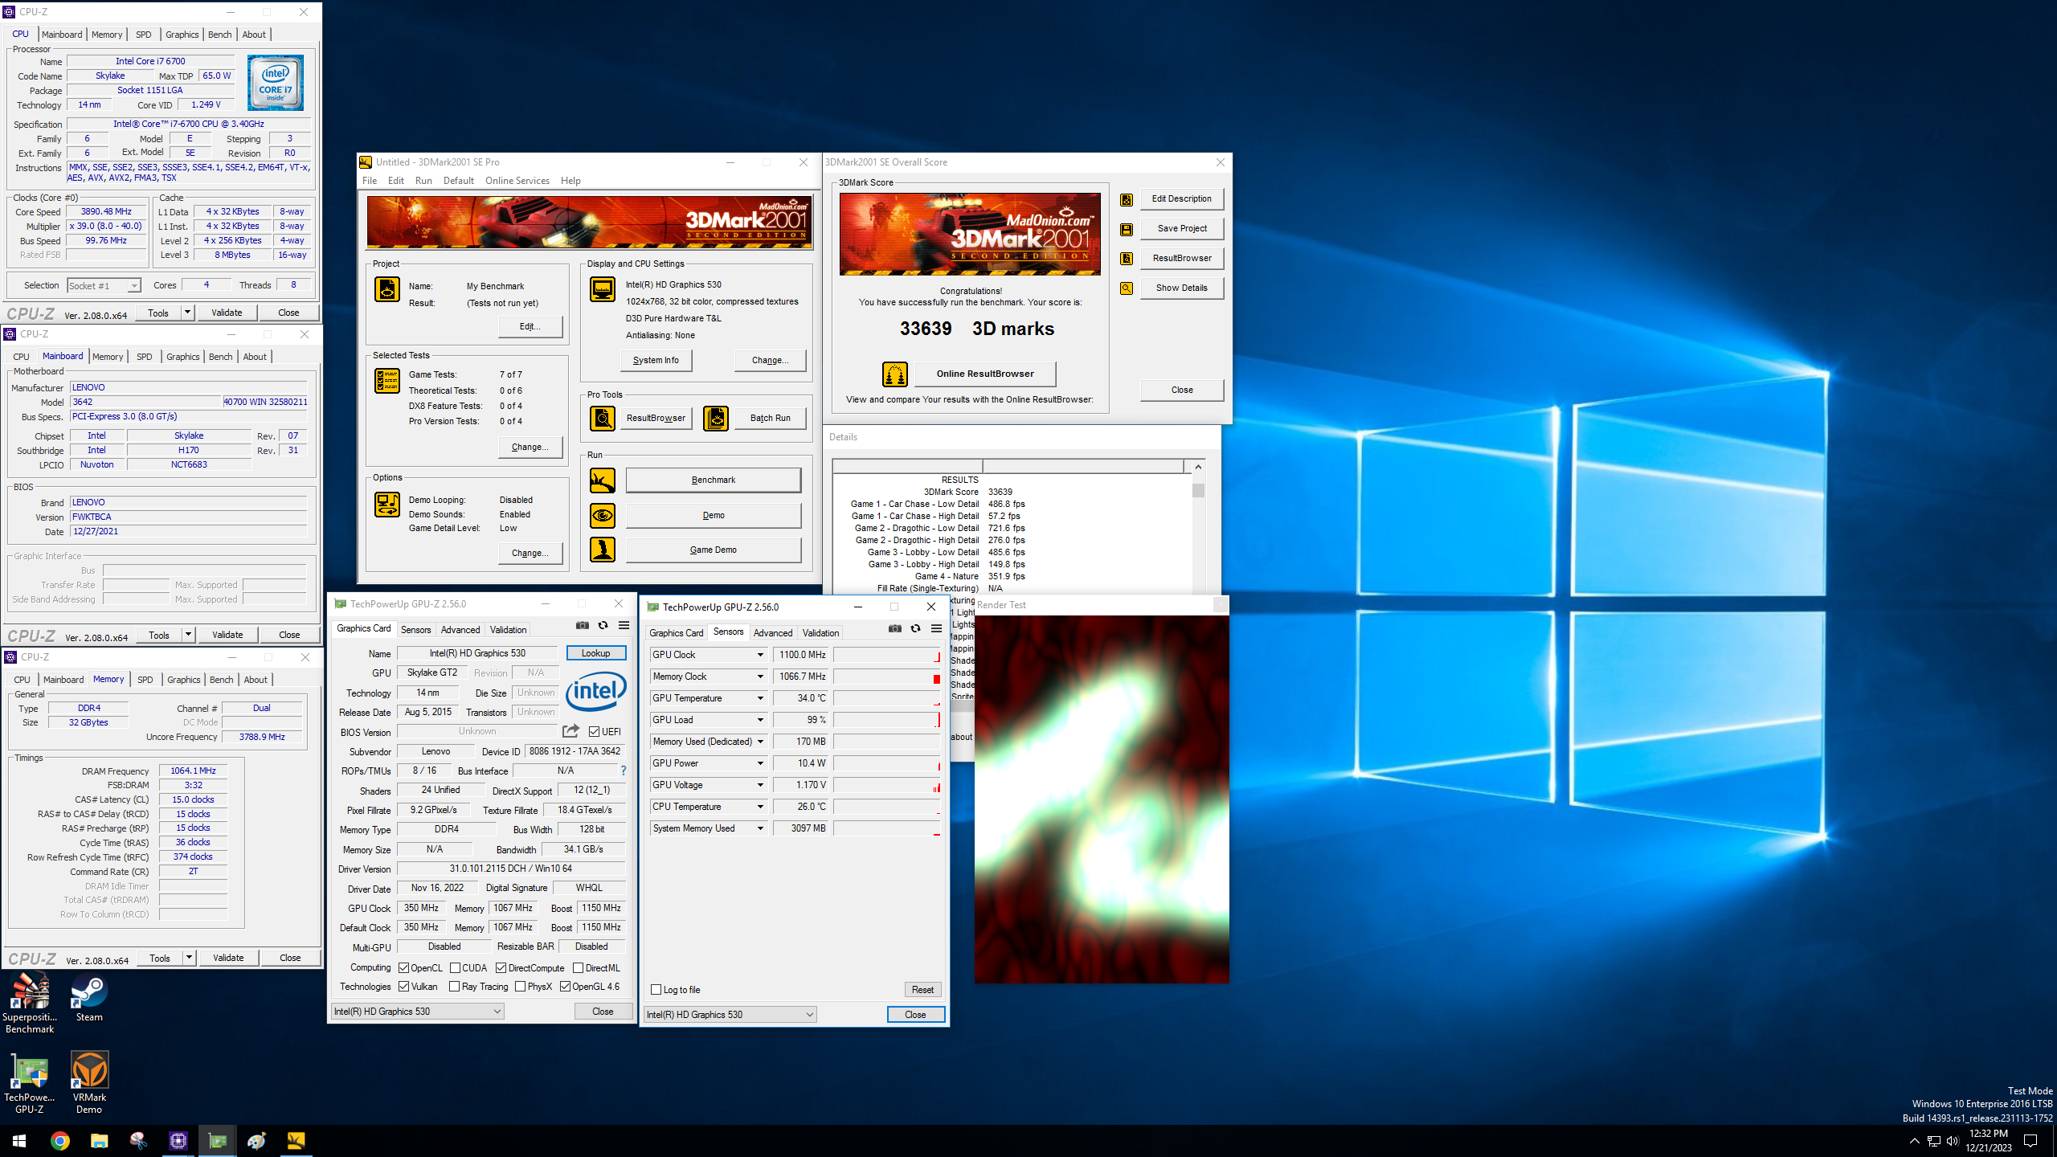Click the Display and CPU Settings monitor icon
This screenshot has width=2057, height=1157.
(x=603, y=289)
